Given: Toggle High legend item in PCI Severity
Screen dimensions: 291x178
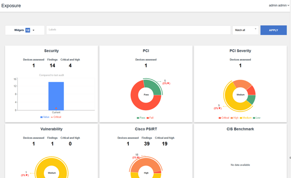Looking at the screenshot, I should click(234, 118).
